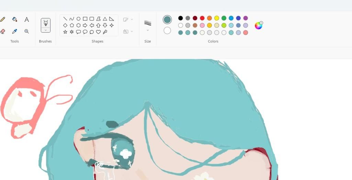The width and height of the screenshot is (352, 180).
Task: Select the Hexagon shape
Action: [78, 25]
